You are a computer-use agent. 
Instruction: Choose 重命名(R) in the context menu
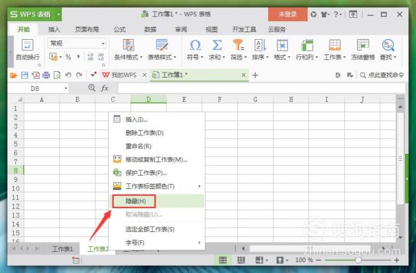(x=157, y=146)
